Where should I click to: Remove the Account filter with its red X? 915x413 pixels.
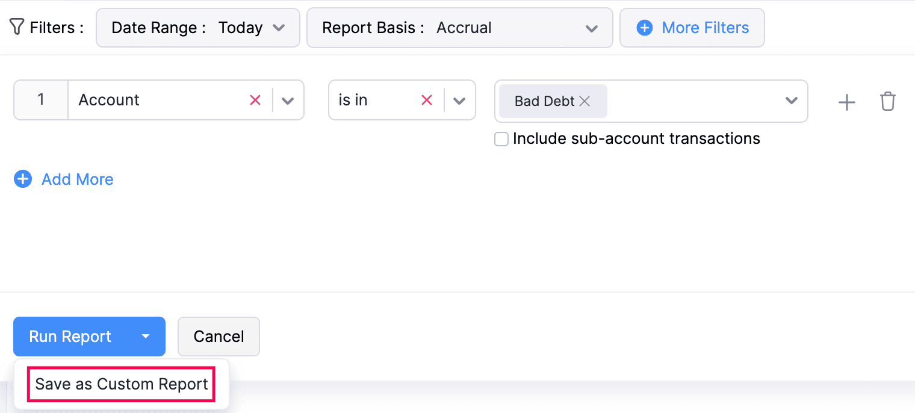point(255,100)
